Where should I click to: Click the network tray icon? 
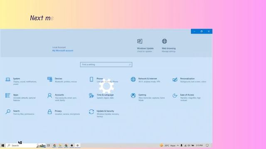185,145
